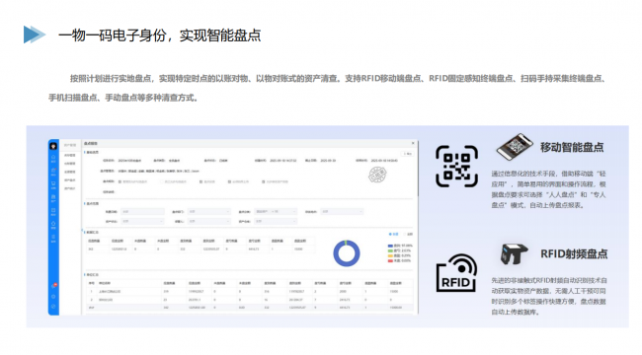Viewport: 642px width, 355px height.
Task: Select the sidebar icon with the red dot, below Home
Action: [53, 172]
